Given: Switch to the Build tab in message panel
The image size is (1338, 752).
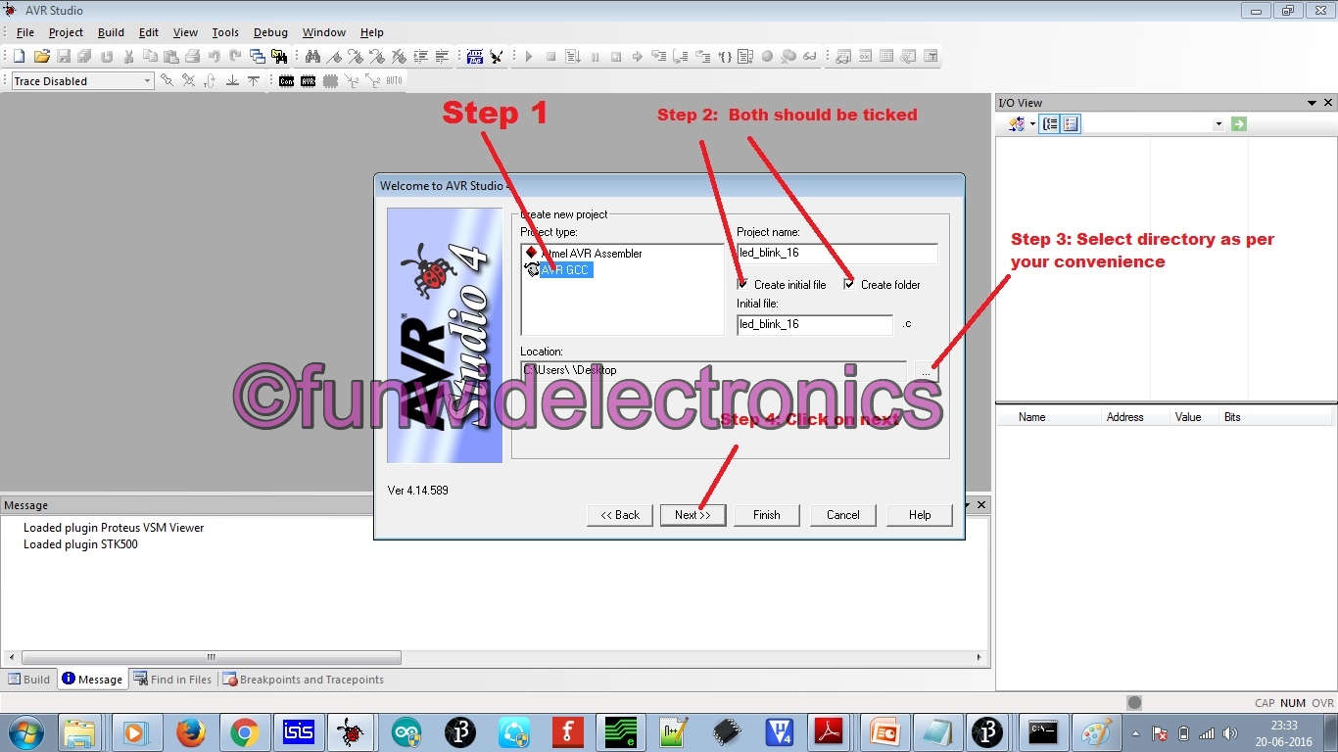Looking at the screenshot, I should point(29,679).
